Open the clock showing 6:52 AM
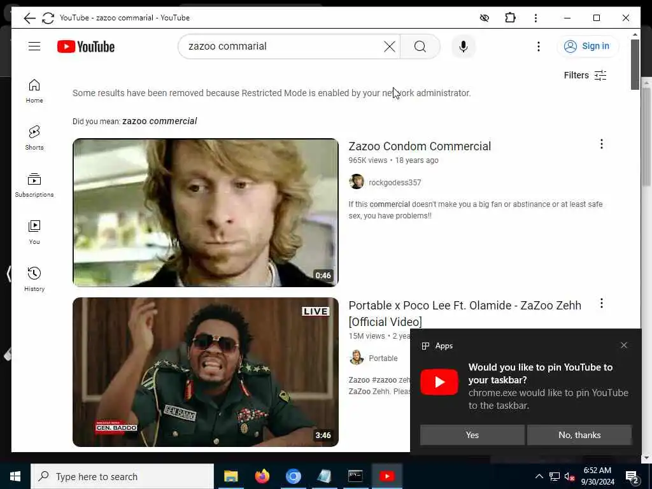This screenshot has width=652, height=489. (x=597, y=476)
